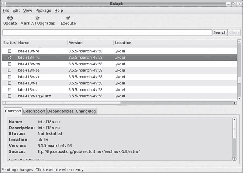Image resolution: width=243 pixels, height=173 pixels.
Task: Click into the package search field
Action: pyautogui.click(x=107, y=32)
